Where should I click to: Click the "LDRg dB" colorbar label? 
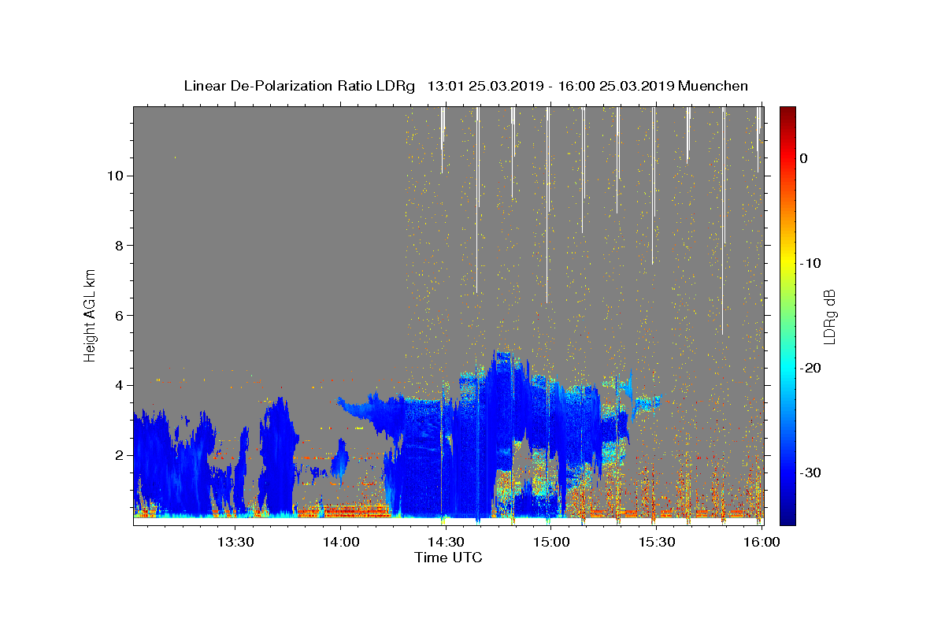click(x=828, y=317)
